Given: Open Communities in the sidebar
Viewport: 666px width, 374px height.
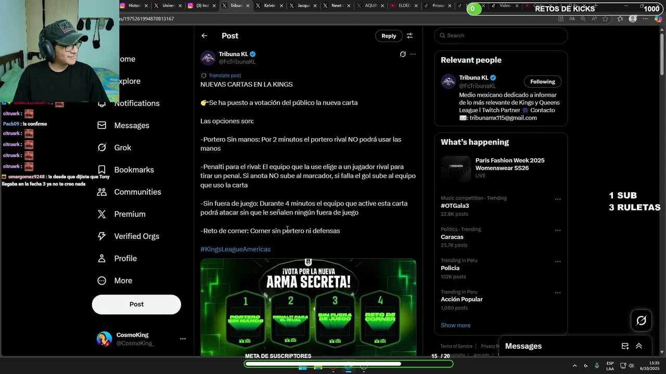Looking at the screenshot, I should pos(137,192).
